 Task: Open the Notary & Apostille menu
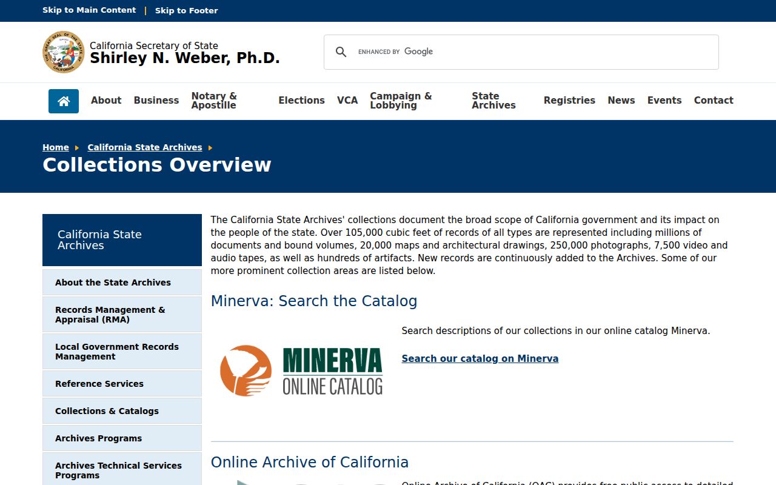click(214, 101)
